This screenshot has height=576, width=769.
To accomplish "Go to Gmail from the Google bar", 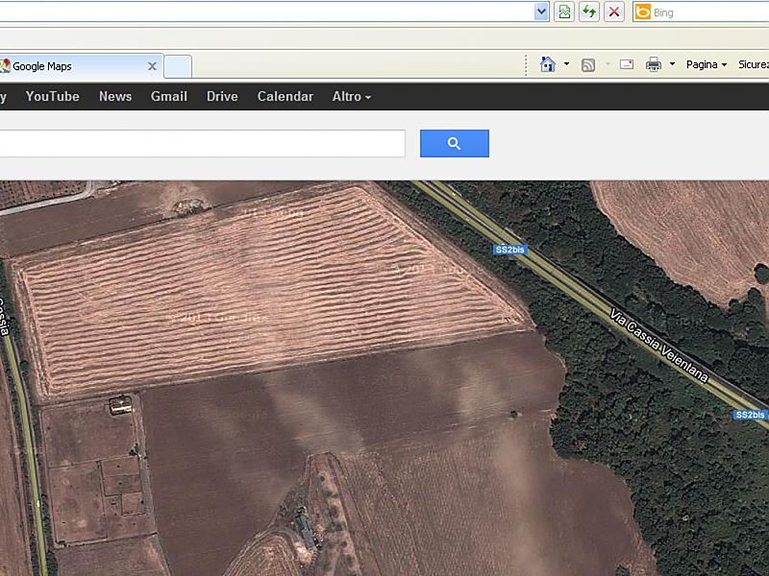I will click(x=168, y=96).
